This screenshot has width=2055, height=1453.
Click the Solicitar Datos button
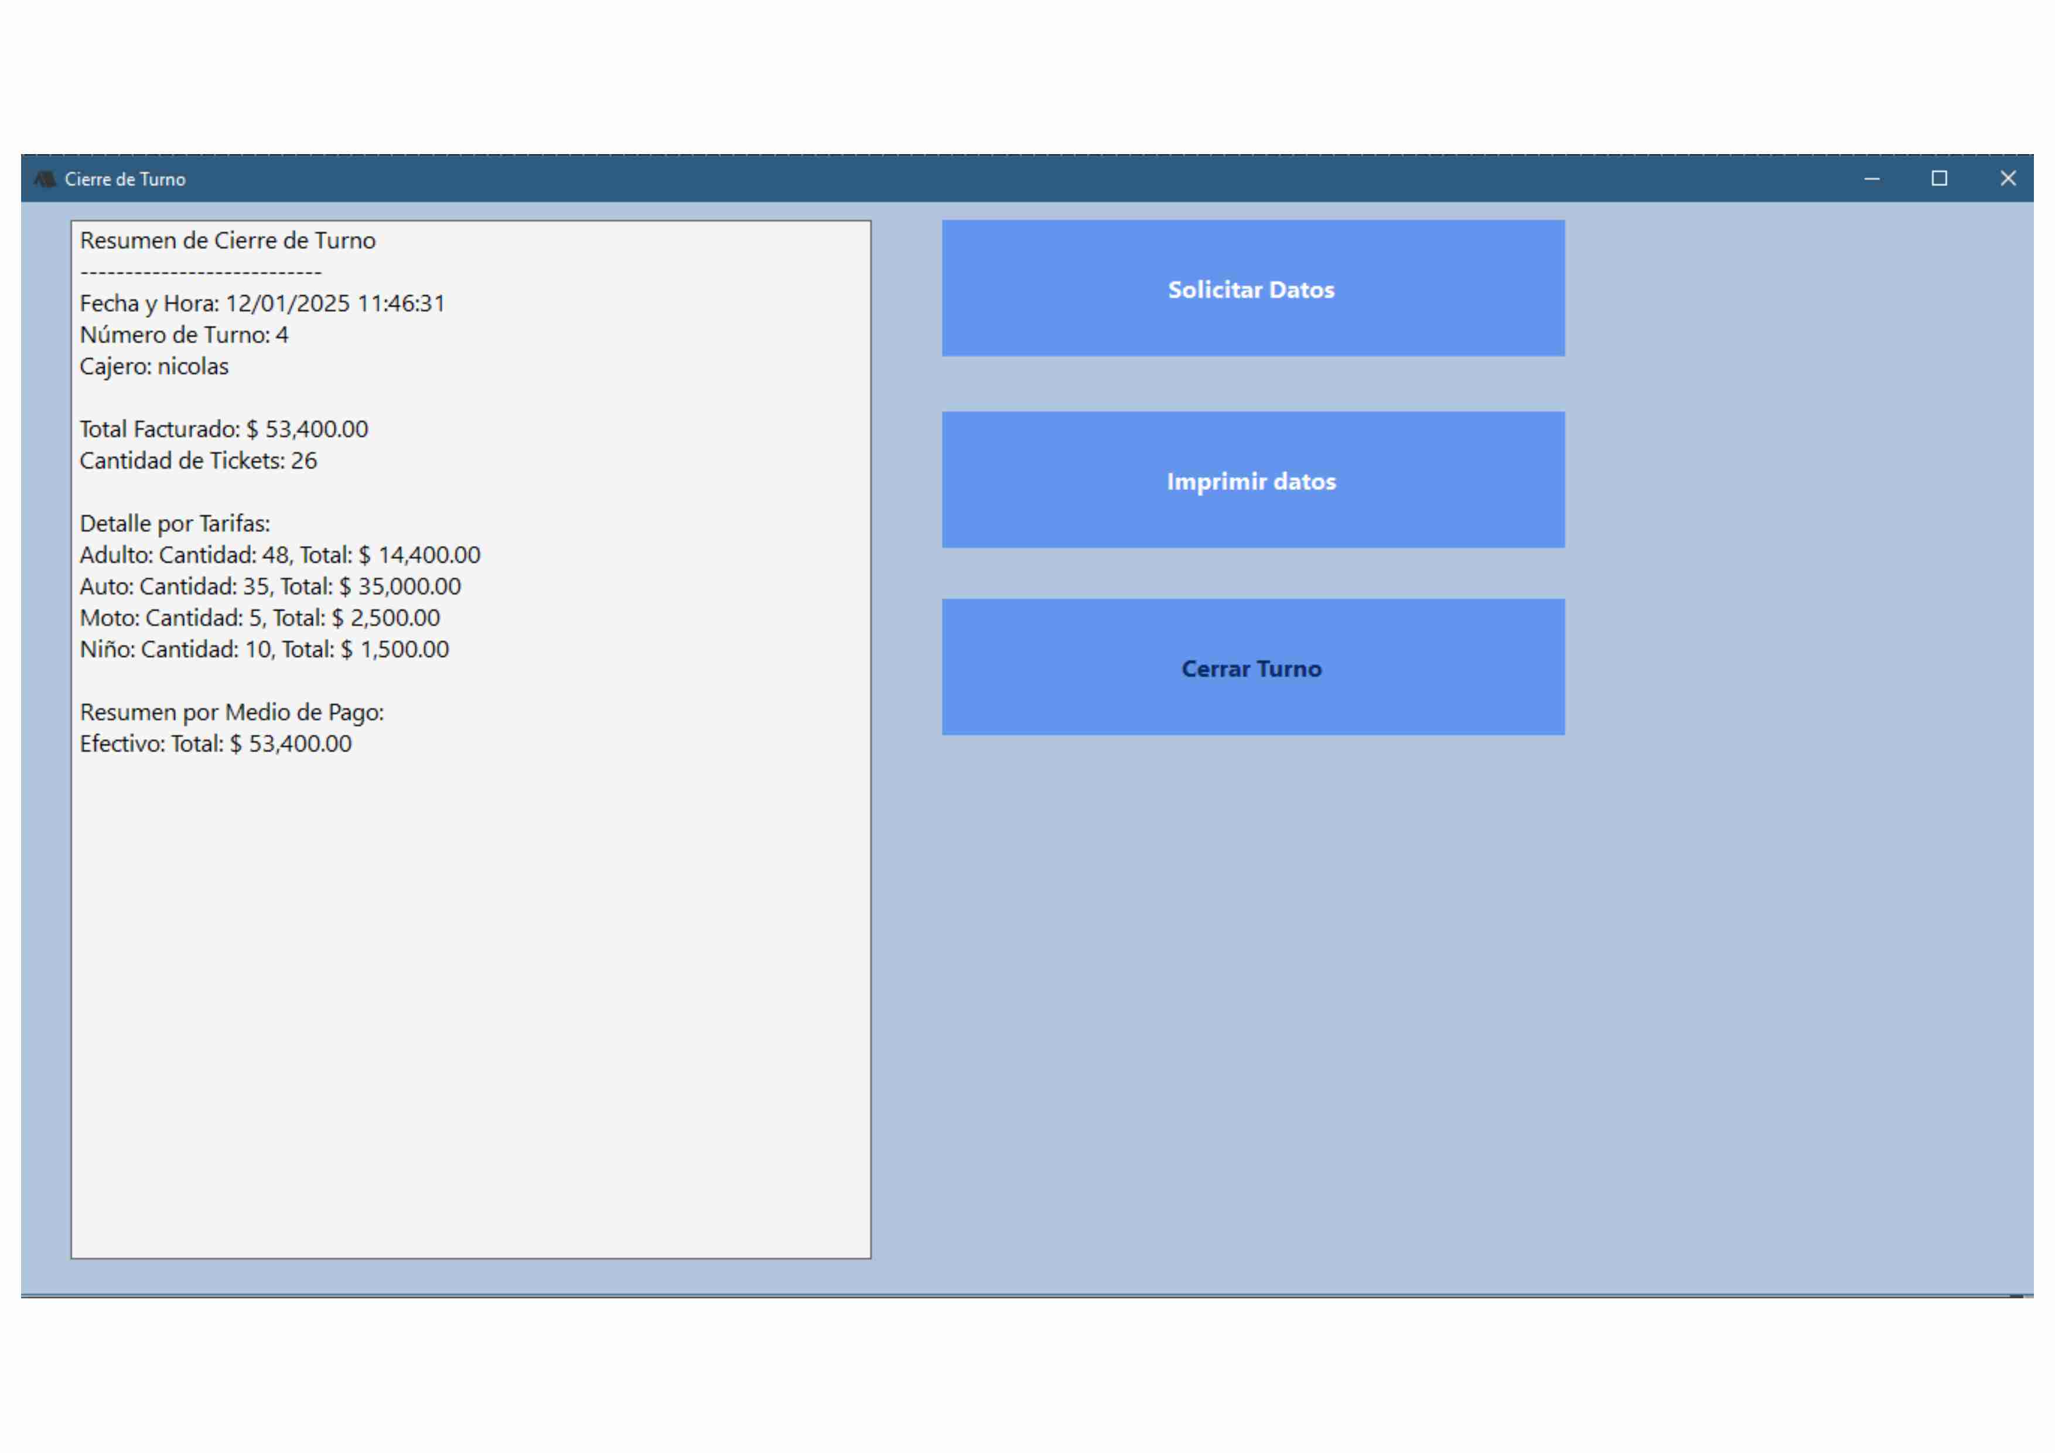coord(1252,288)
